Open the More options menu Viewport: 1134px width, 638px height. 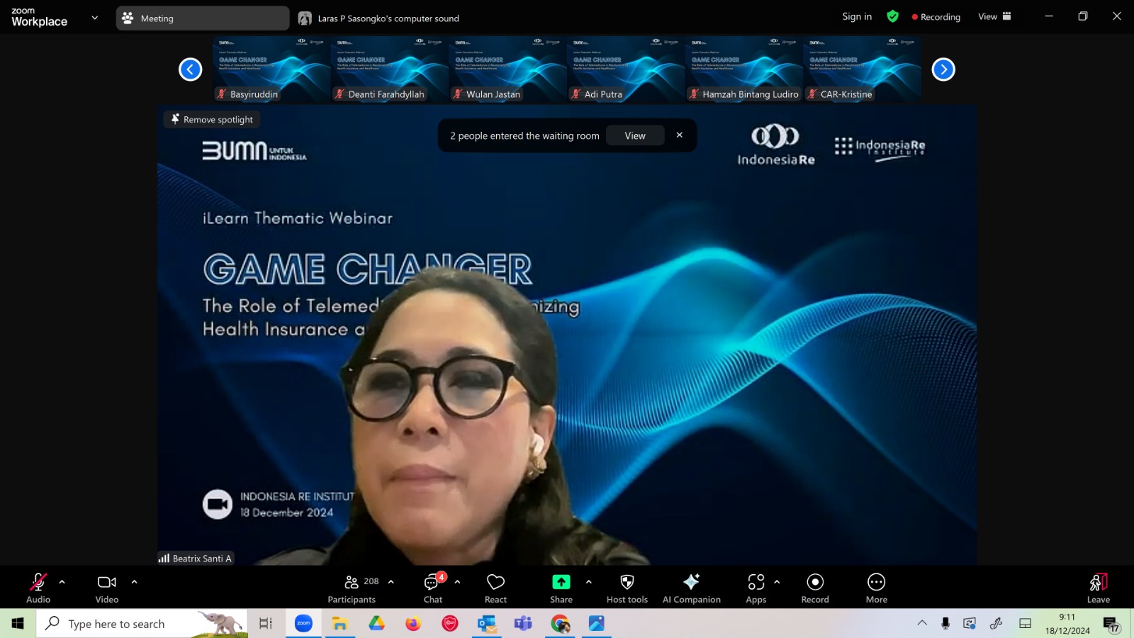pyautogui.click(x=877, y=588)
